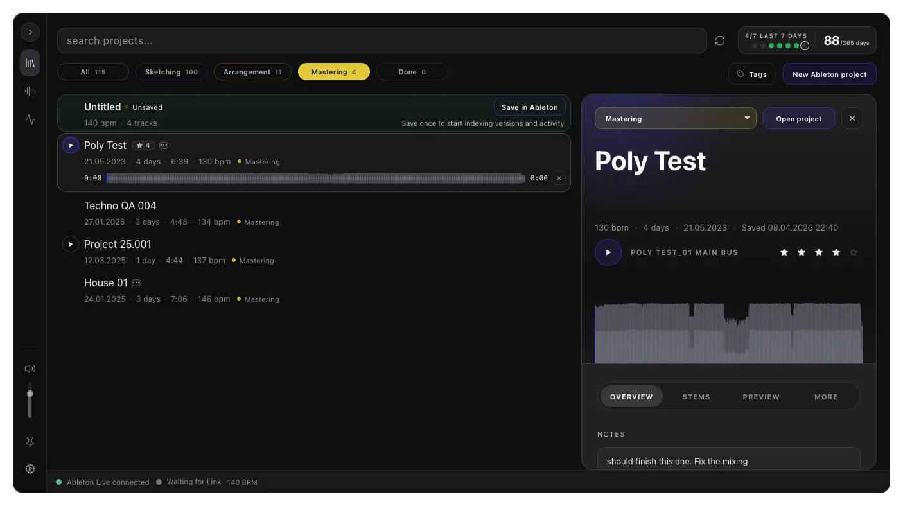903x506 pixels.
Task: Select the Arrangement 11 filter
Action: tap(252, 72)
